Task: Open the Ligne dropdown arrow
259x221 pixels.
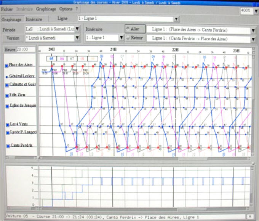Action: (176, 19)
